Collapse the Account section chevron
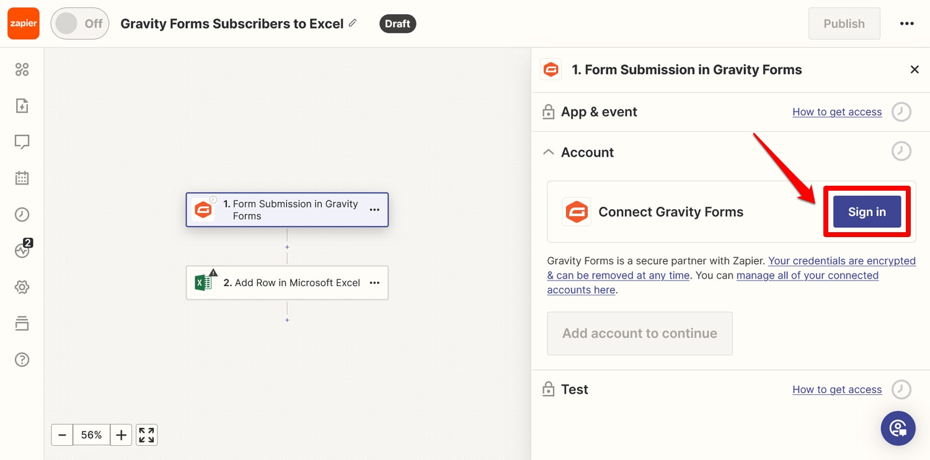Screen dimensions: 930x460 (548, 152)
